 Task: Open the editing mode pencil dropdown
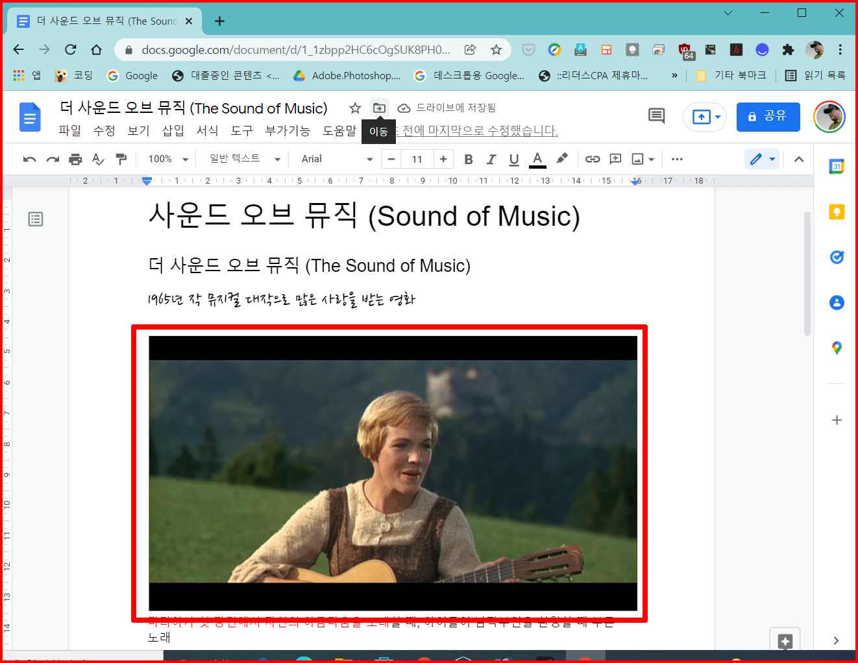tap(762, 159)
